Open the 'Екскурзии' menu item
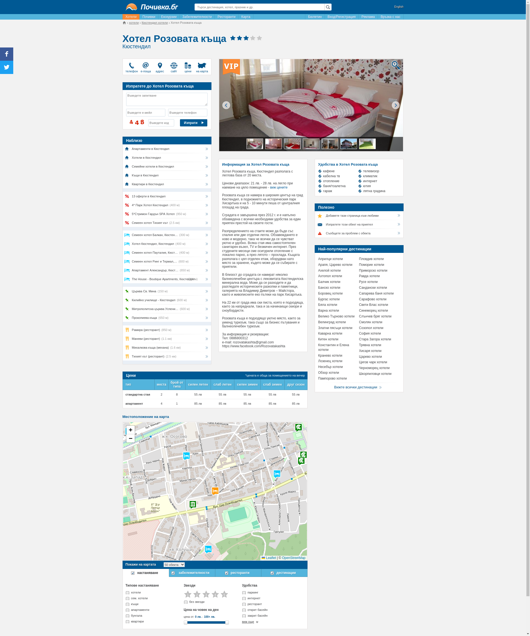This screenshot has height=636, width=530. coord(169,17)
